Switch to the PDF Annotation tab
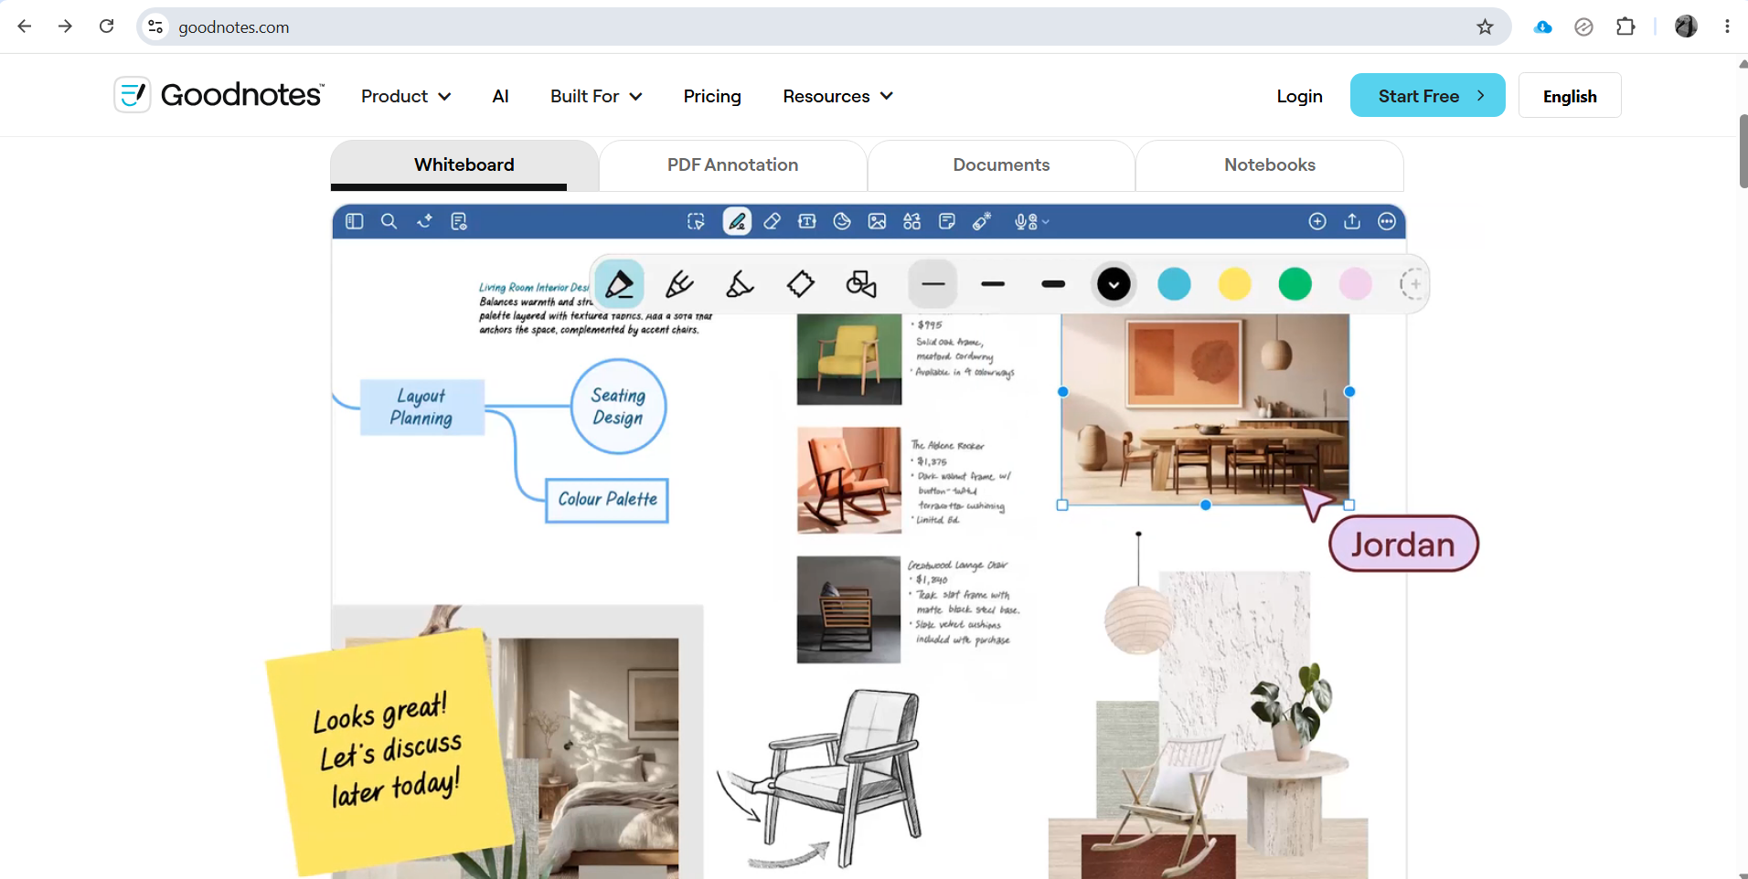The height and width of the screenshot is (879, 1748). 733,165
